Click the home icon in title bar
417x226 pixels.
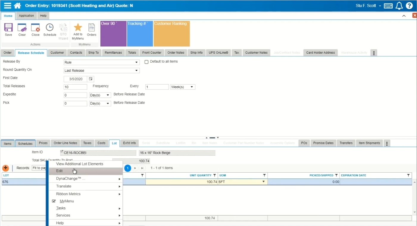coord(18,6)
